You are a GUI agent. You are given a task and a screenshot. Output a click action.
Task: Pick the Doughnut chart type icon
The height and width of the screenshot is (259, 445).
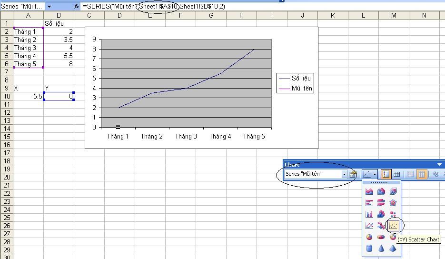pyautogui.click(x=393, y=237)
